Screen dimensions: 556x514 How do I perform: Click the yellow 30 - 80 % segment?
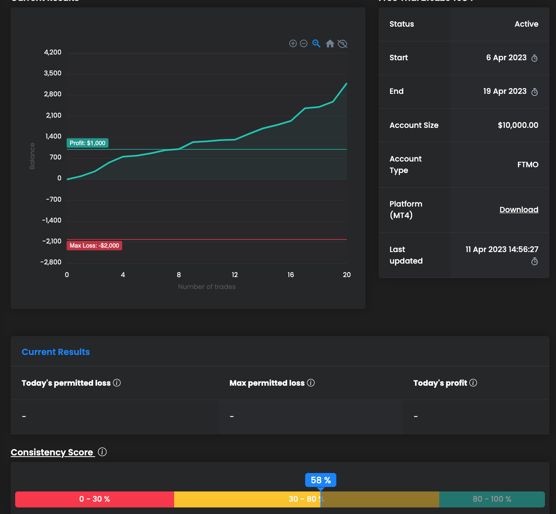point(306,499)
